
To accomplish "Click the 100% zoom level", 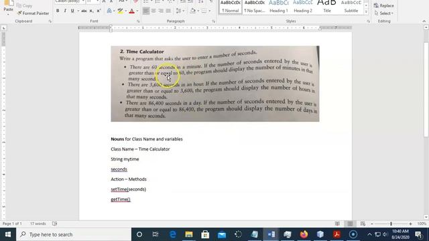I will [422, 224].
